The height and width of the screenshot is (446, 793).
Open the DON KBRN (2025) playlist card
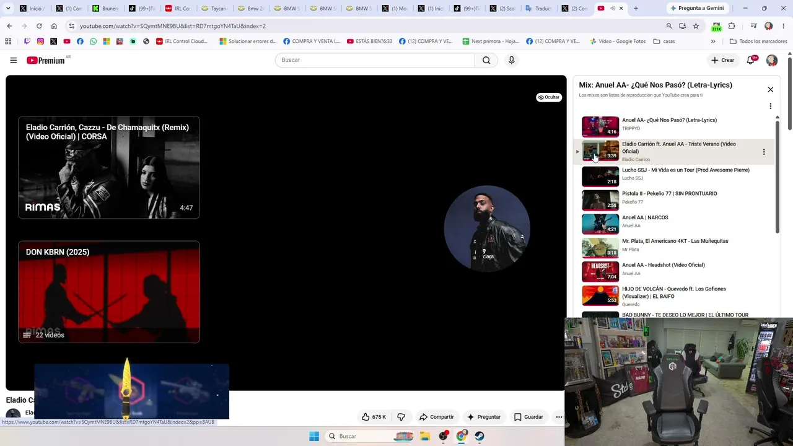[109, 292]
